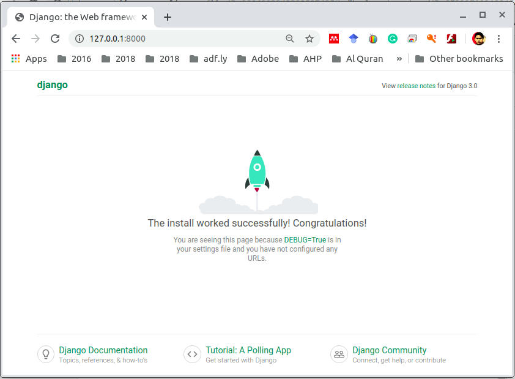
Task: Minimize the Chrome window
Action: coord(463,16)
